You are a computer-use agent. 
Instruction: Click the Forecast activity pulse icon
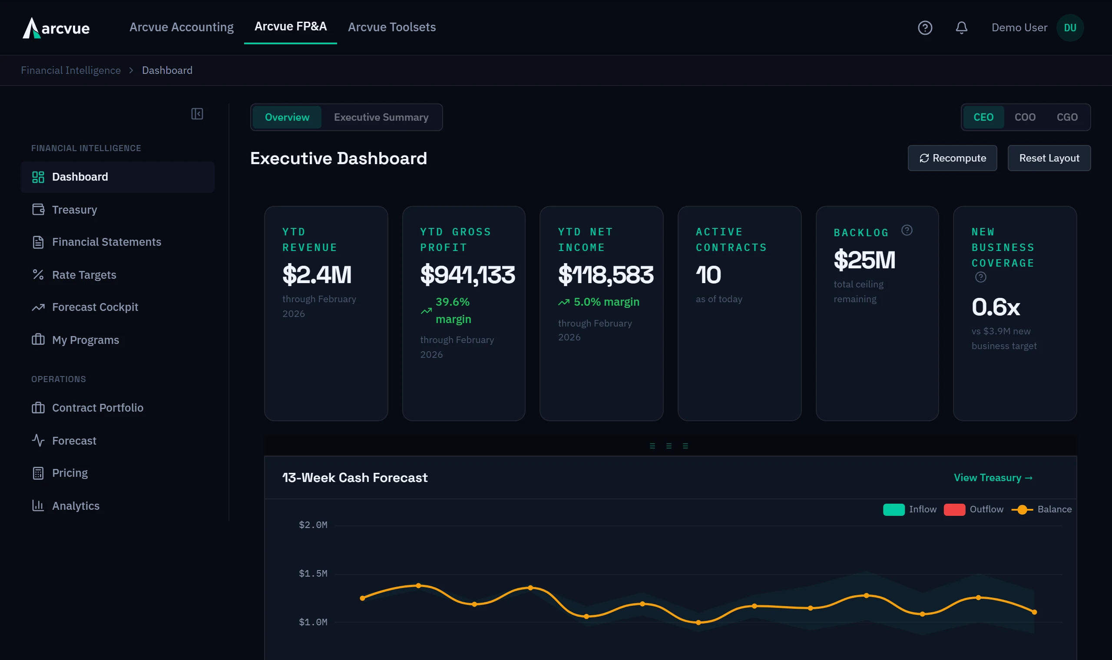tap(38, 440)
